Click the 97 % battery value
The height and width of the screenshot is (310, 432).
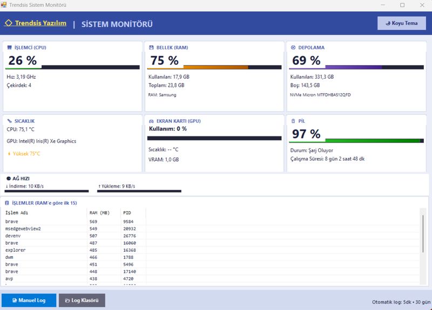(306, 134)
